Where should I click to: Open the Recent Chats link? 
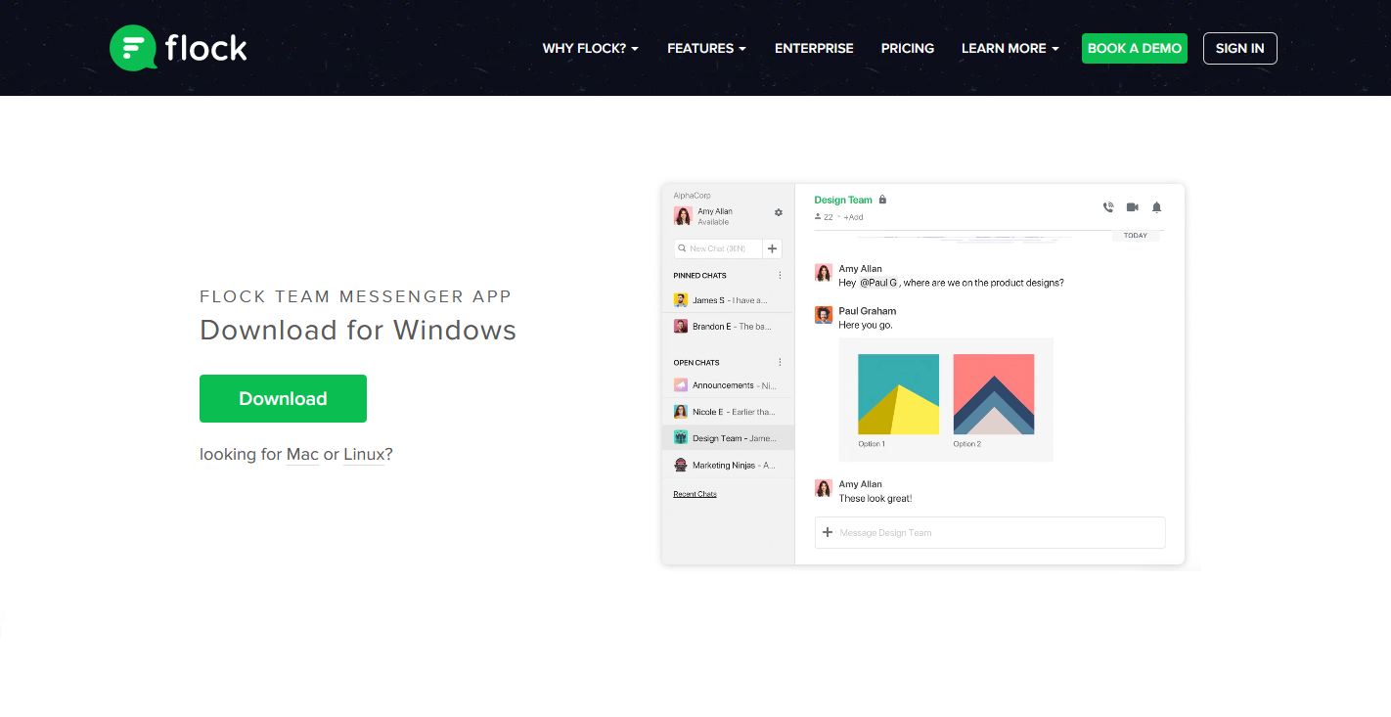click(x=695, y=494)
